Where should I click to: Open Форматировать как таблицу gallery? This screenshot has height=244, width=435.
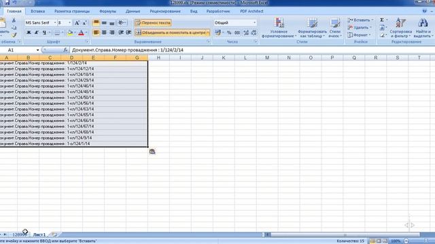312,28
